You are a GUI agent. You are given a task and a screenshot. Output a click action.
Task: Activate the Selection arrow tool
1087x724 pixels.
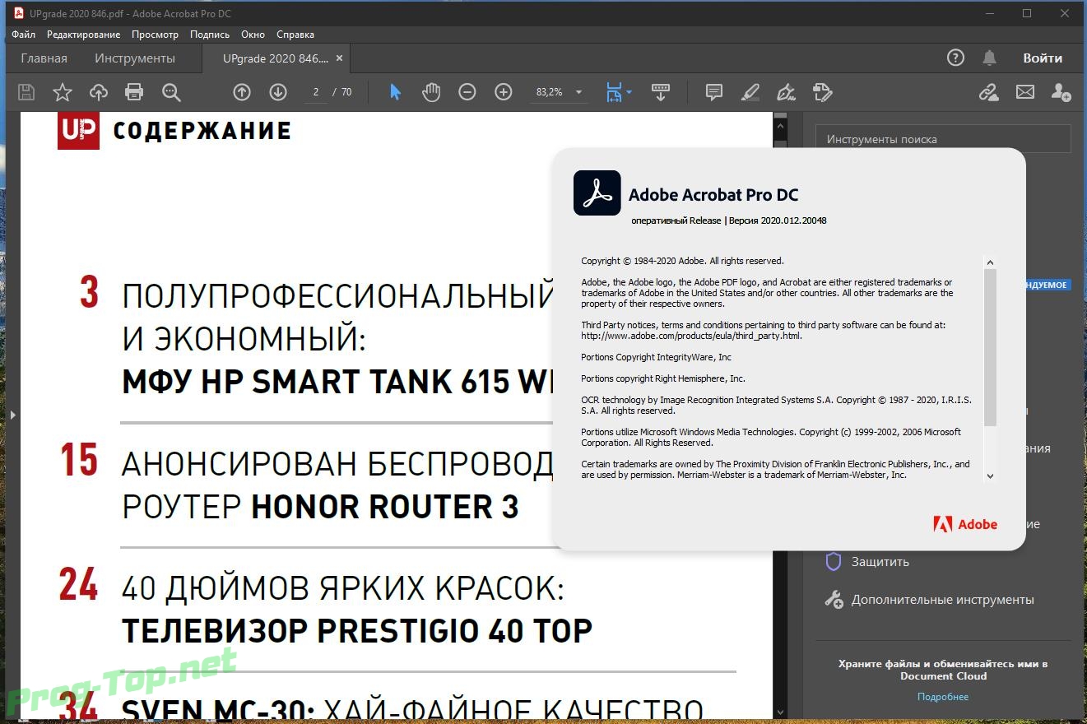pos(395,92)
